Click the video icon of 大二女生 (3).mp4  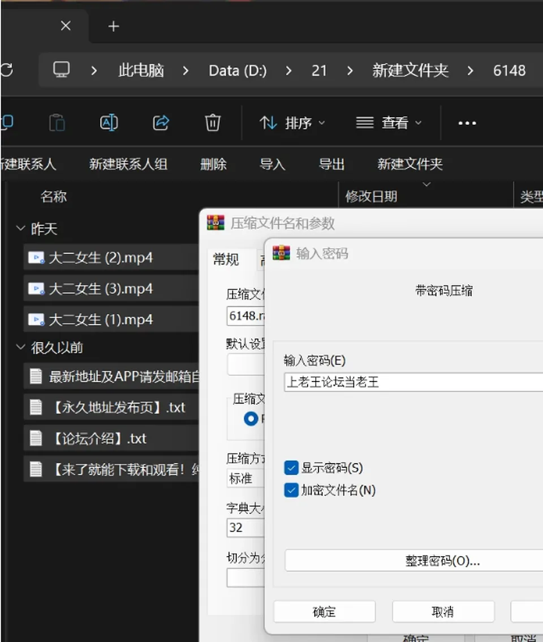click(36, 289)
